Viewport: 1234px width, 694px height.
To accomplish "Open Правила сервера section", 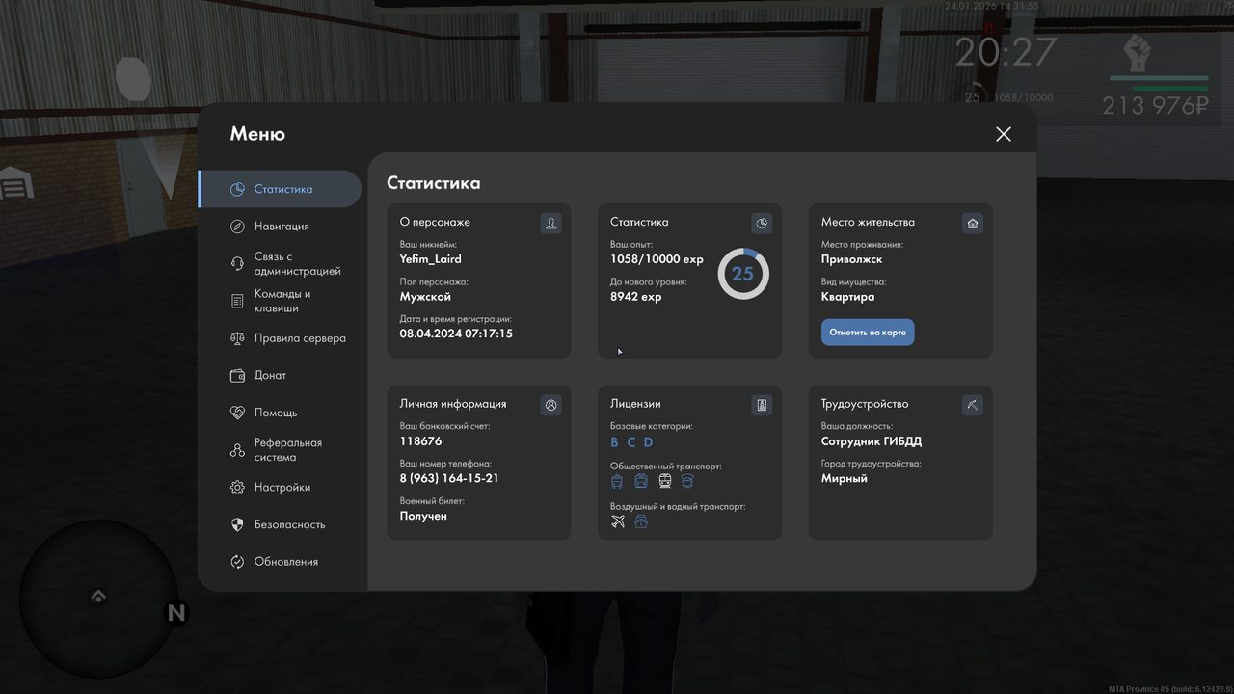I will pyautogui.click(x=281, y=338).
